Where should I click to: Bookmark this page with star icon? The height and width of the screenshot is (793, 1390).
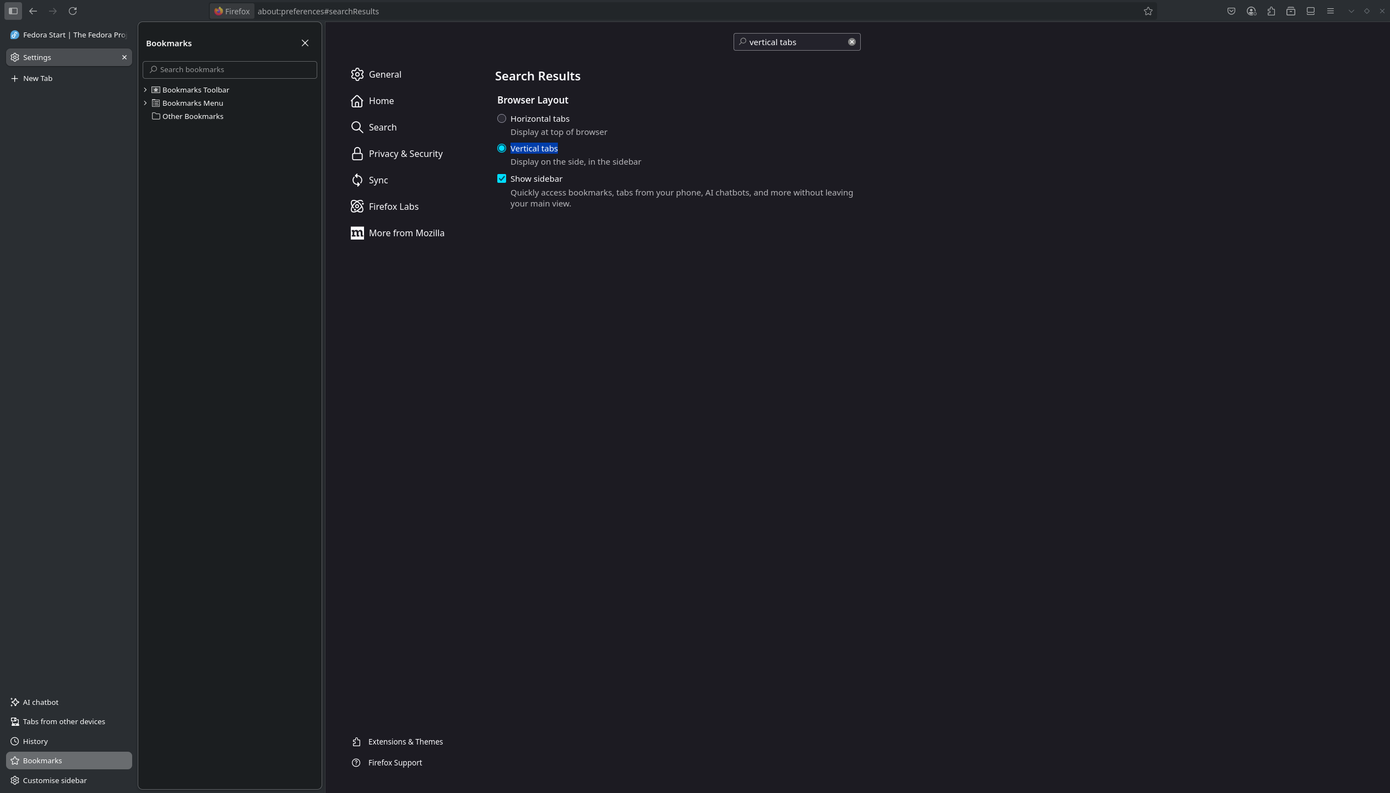[x=1148, y=11]
